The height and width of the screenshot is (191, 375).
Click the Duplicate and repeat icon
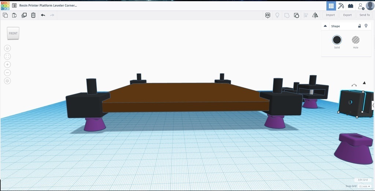(x=24, y=15)
